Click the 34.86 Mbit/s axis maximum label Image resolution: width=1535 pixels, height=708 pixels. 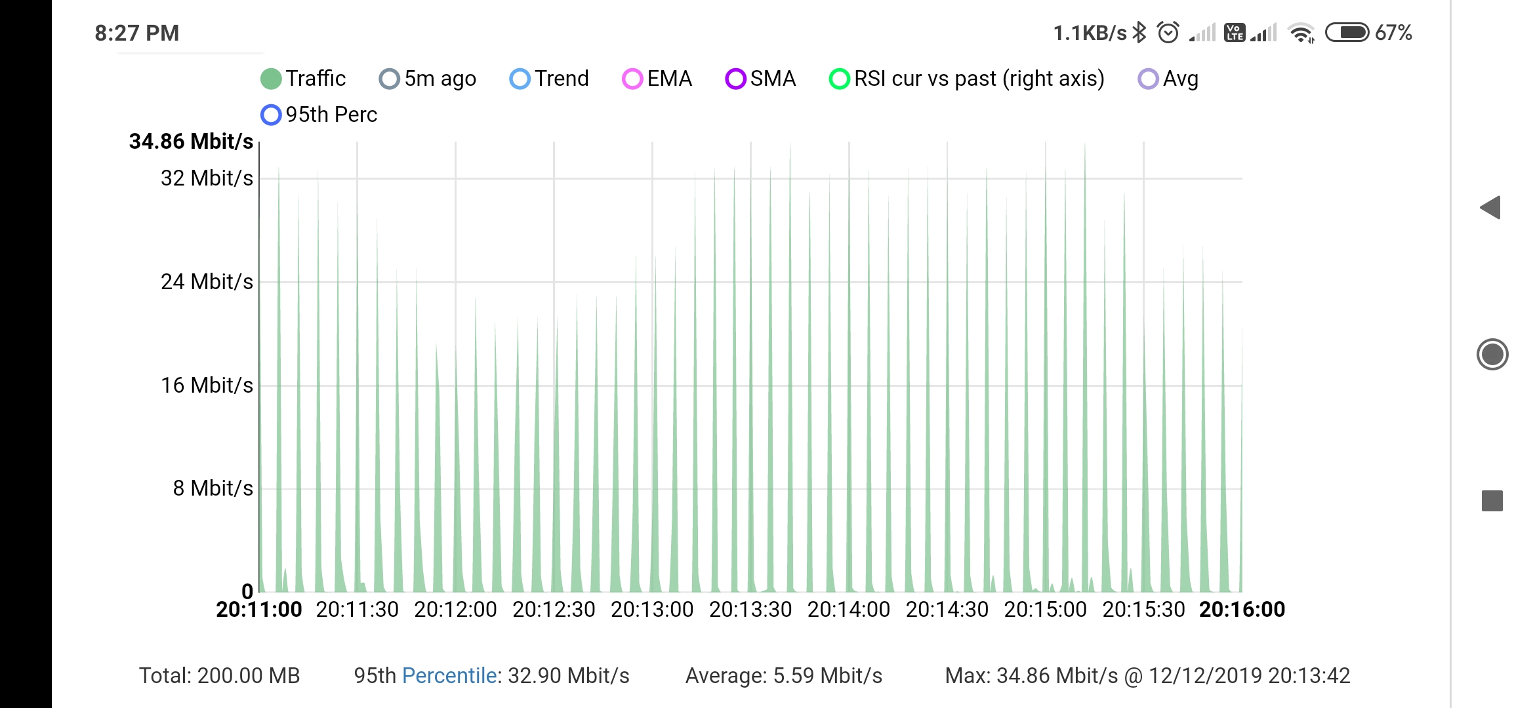click(191, 142)
